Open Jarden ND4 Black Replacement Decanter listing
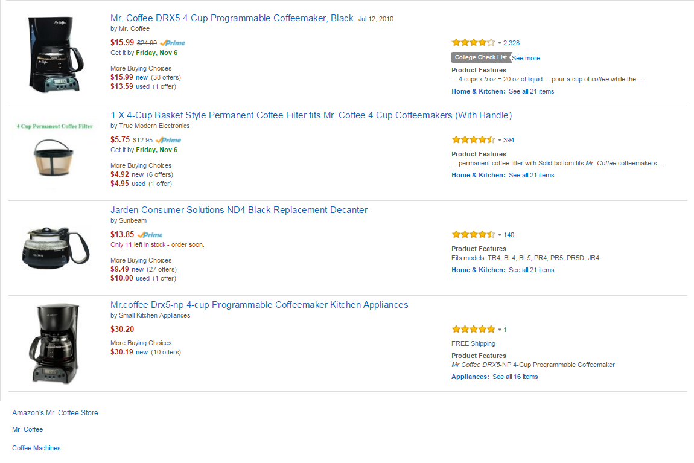 pyautogui.click(x=239, y=210)
